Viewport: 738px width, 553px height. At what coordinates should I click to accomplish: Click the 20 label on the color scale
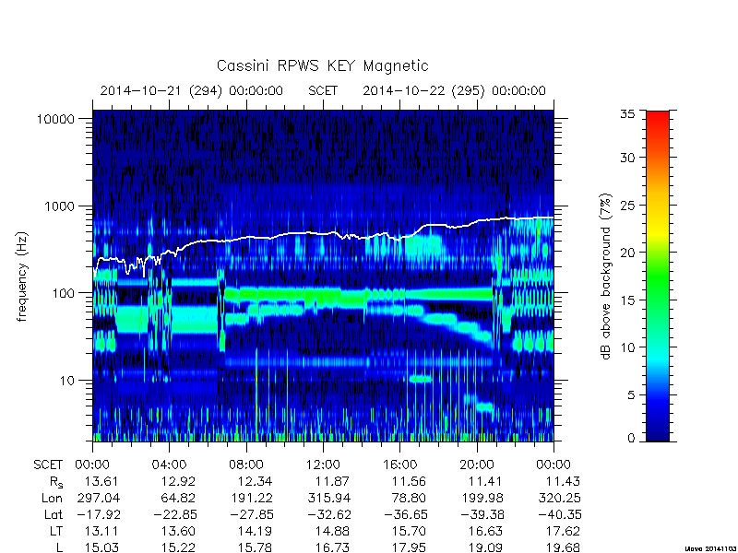pyautogui.click(x=627, y=253)
